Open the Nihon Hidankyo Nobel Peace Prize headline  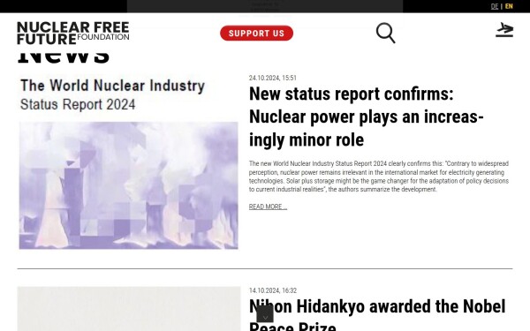pos(377,314)
